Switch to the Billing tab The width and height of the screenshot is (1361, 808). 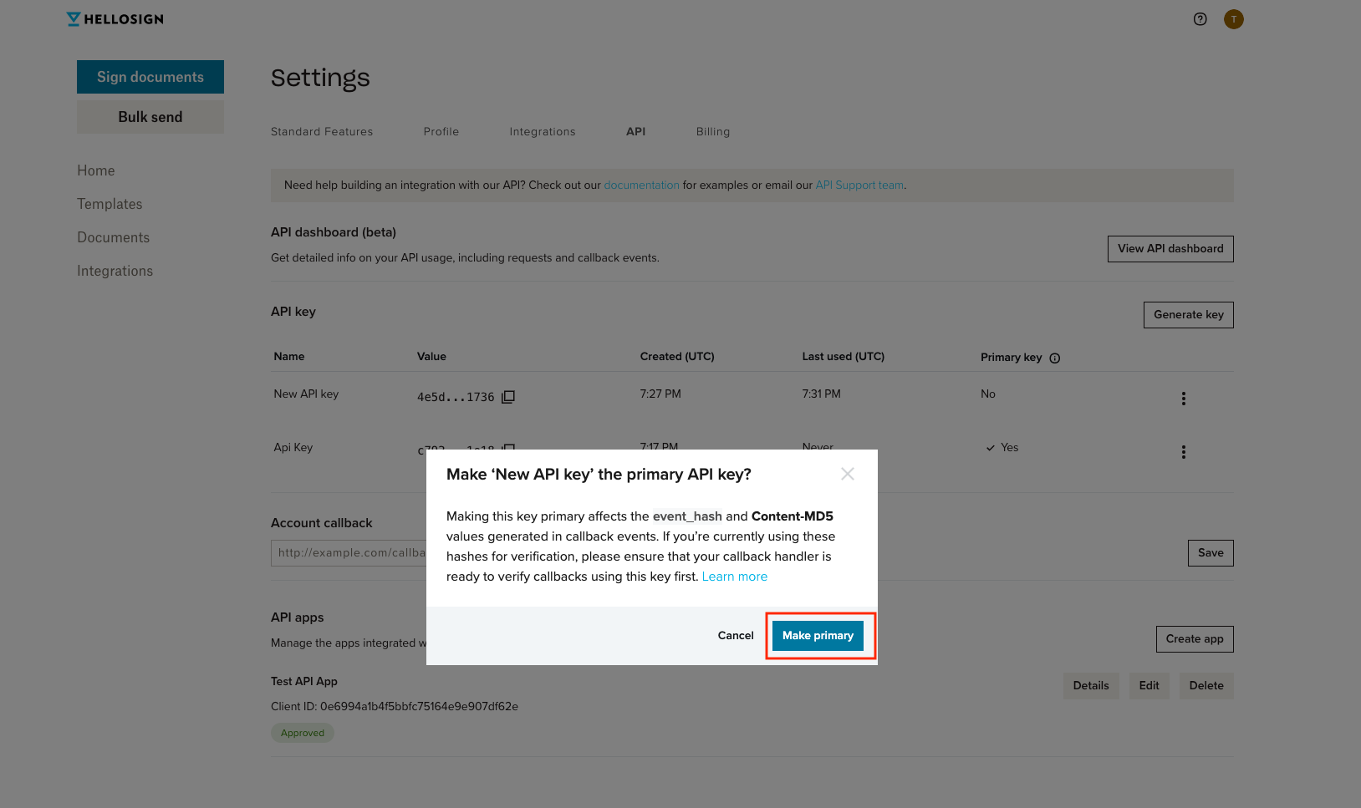712,131
